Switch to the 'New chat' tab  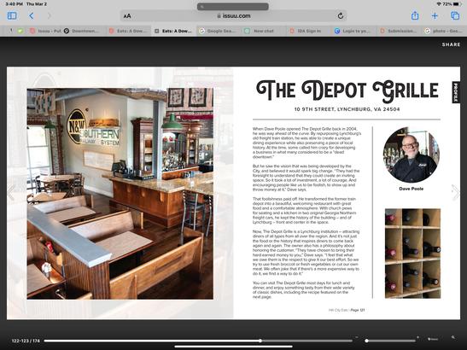263,31
